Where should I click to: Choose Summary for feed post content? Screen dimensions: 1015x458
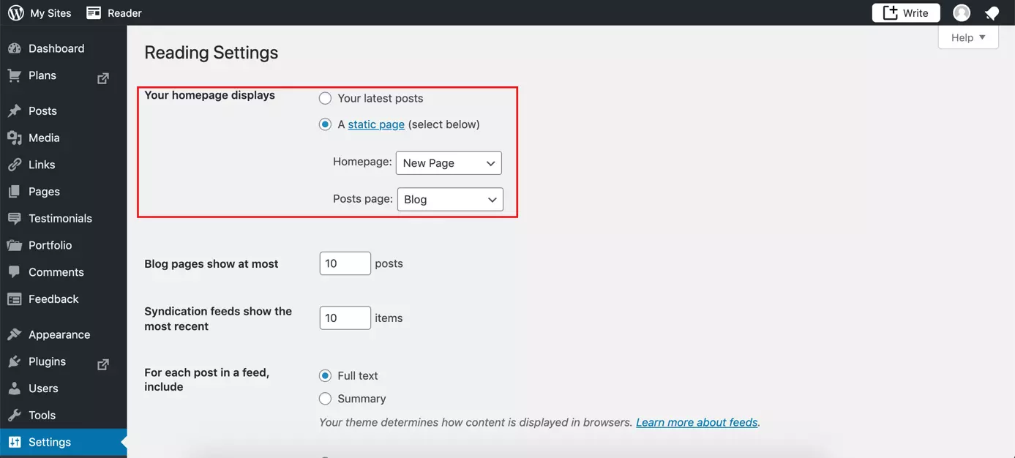pyautogui.click(x=325, y=399)
